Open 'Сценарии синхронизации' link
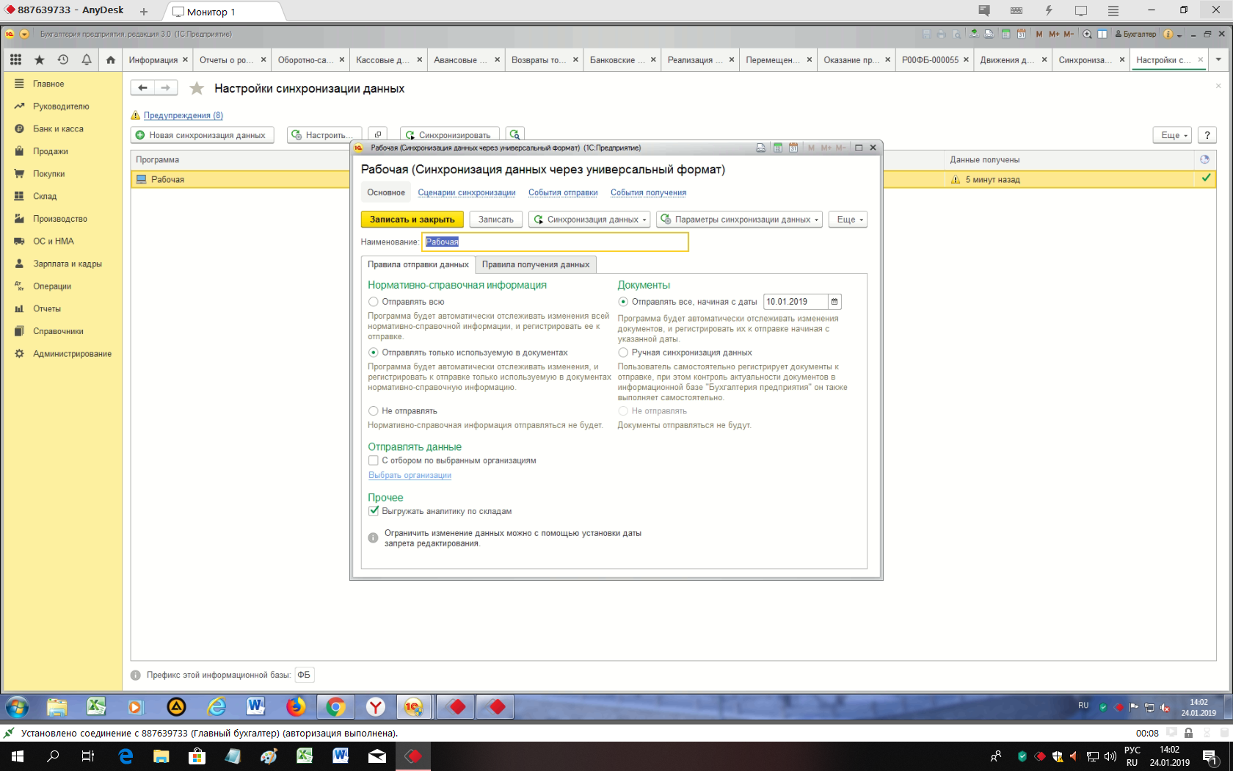 coord(467,192)
